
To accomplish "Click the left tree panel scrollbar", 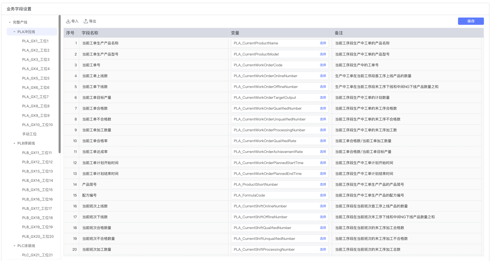I will point(60,85).
